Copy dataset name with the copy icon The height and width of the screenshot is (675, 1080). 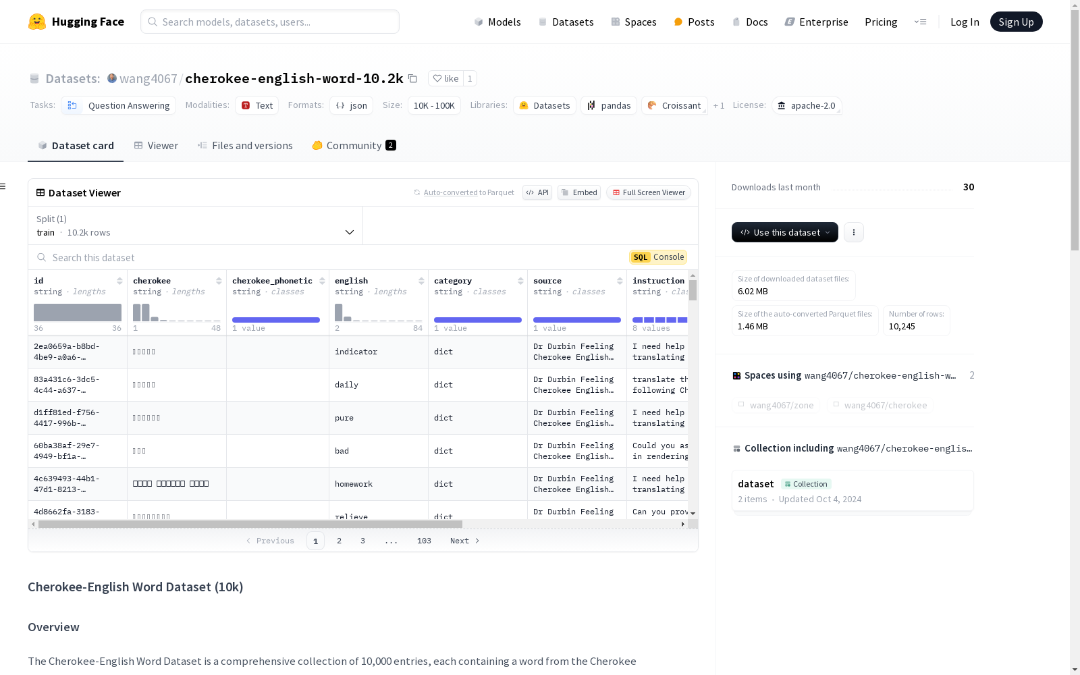(412, 78)
